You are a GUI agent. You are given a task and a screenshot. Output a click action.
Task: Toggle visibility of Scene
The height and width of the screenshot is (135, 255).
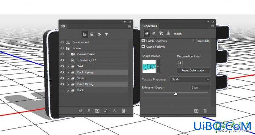(62, 48)
